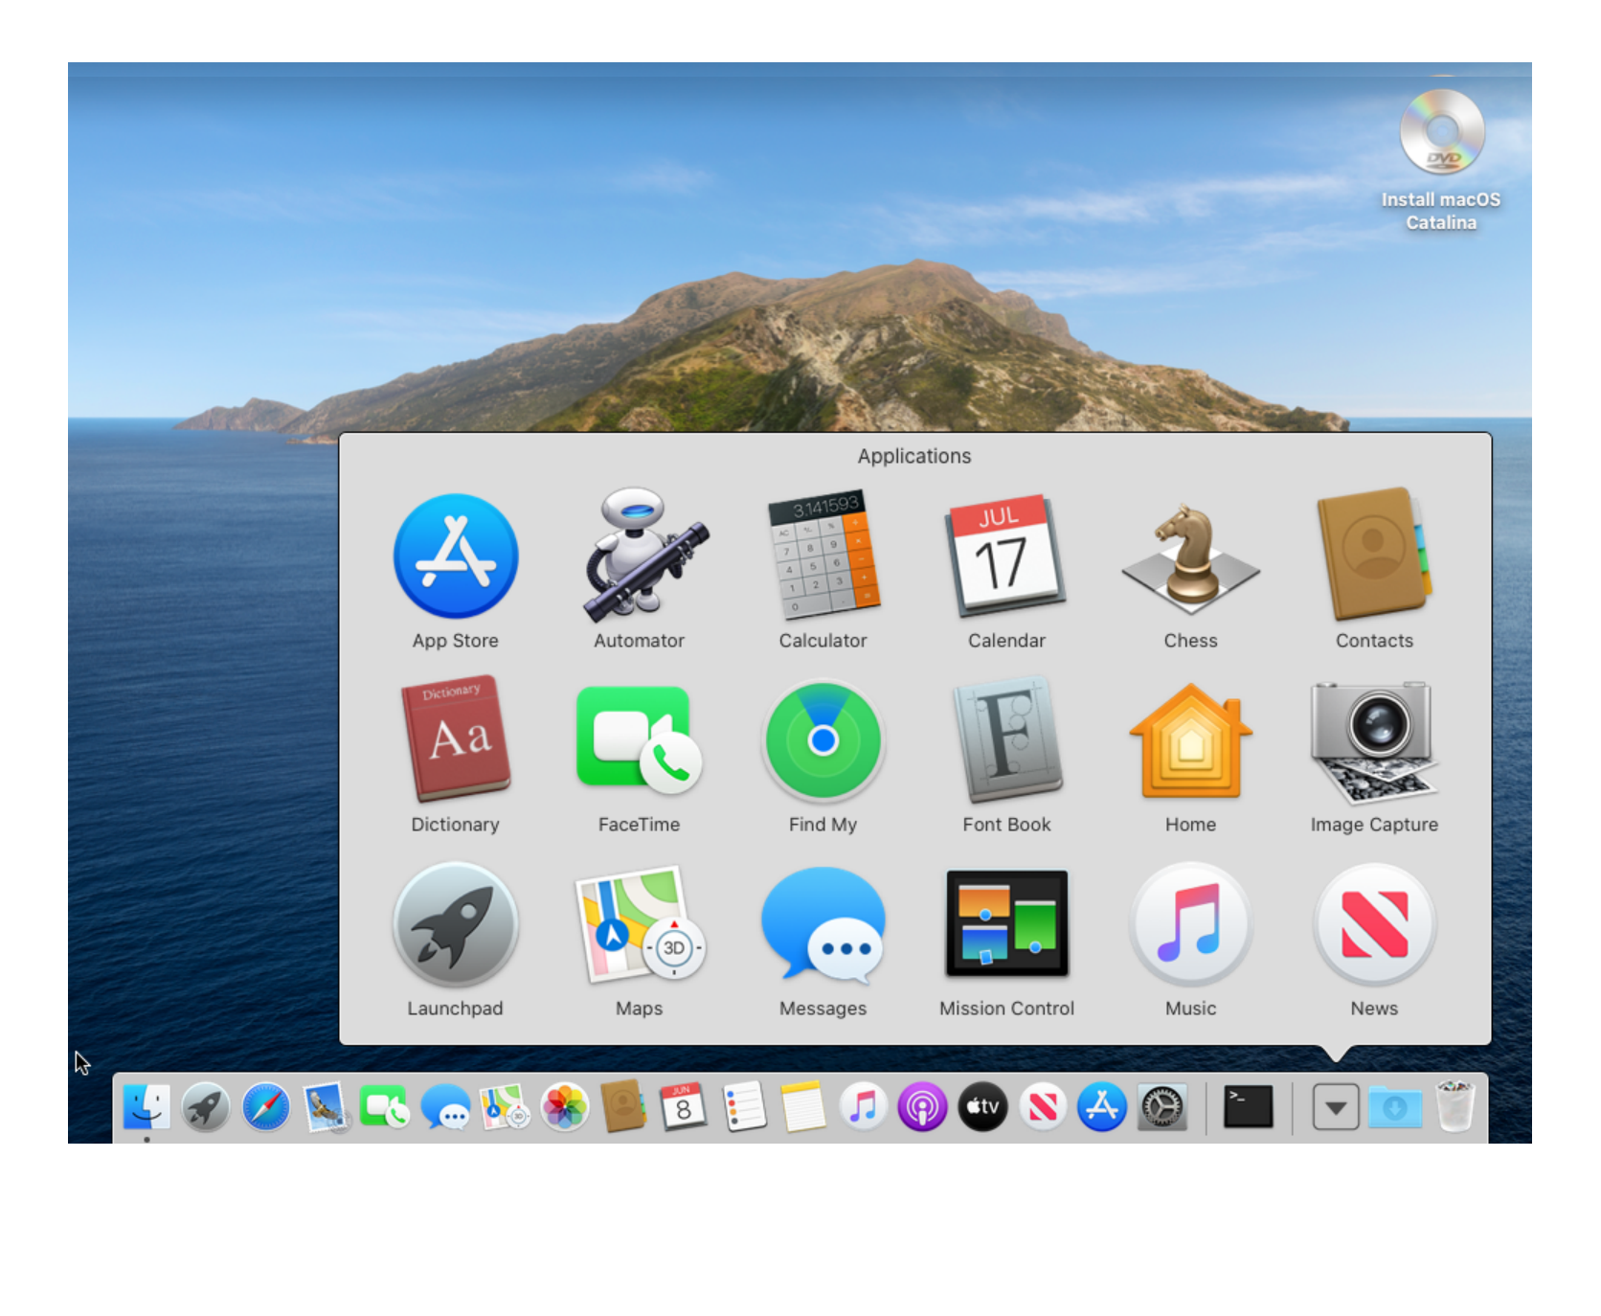Open Messages from the Applications stack grid
This screenshot has width=1601, height=1316.
pos(823,925)
